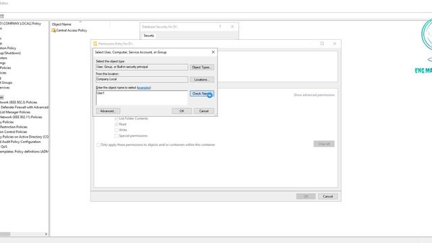Click Show advanced permissions link

click(314, 95)
